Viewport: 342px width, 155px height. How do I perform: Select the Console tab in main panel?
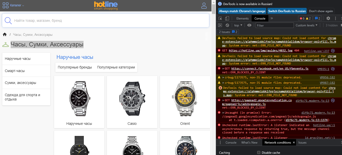[x=260, y=18]
